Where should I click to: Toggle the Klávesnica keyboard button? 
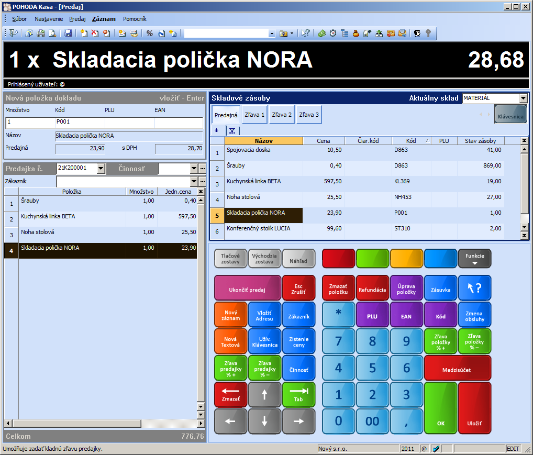[x=510, y=114]
